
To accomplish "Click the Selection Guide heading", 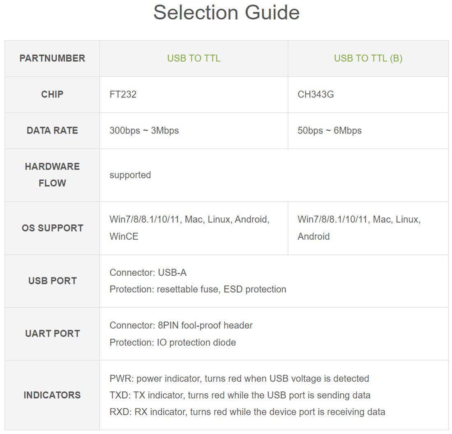I will tap(226, 13).
